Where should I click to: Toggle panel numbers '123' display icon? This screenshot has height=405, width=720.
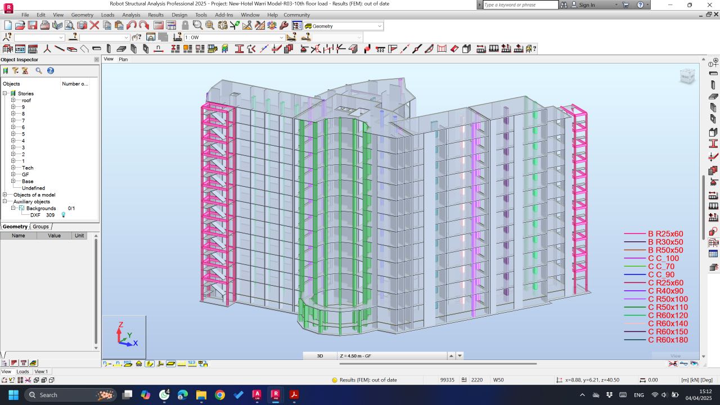(192, 364)
